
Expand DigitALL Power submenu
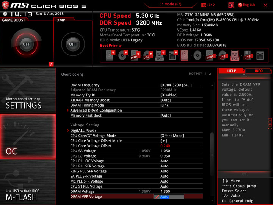83,131
